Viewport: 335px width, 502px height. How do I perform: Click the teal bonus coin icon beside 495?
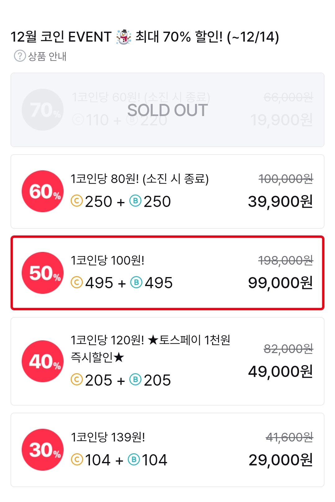tap(136, 283)
